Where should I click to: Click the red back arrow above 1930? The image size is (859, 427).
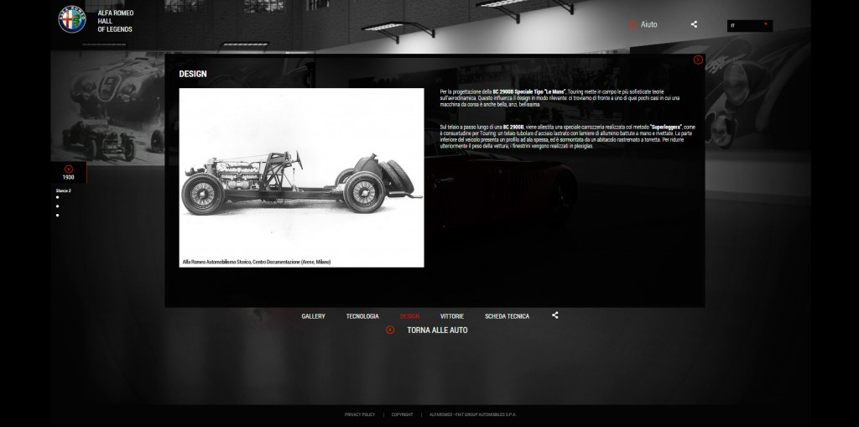click(69, 169)
